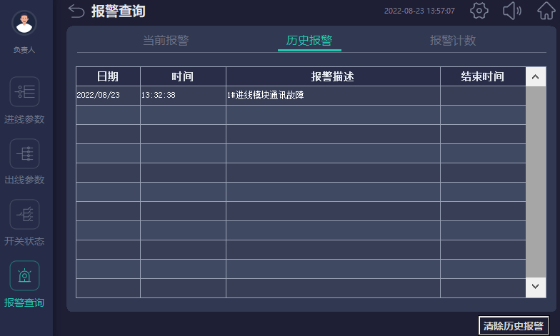Switch to the 当前报警 tab

click(x=166, y=41)
